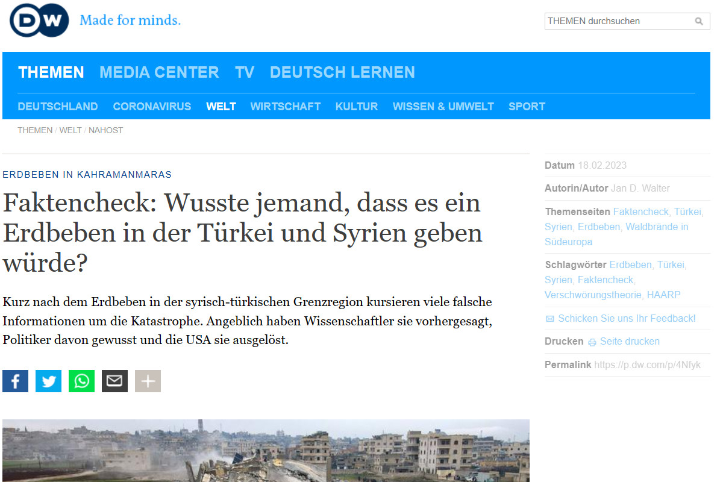The width and height of the screenshot is (723, 482).
Task: Click the printer icon
Action: tap(592, 342)
